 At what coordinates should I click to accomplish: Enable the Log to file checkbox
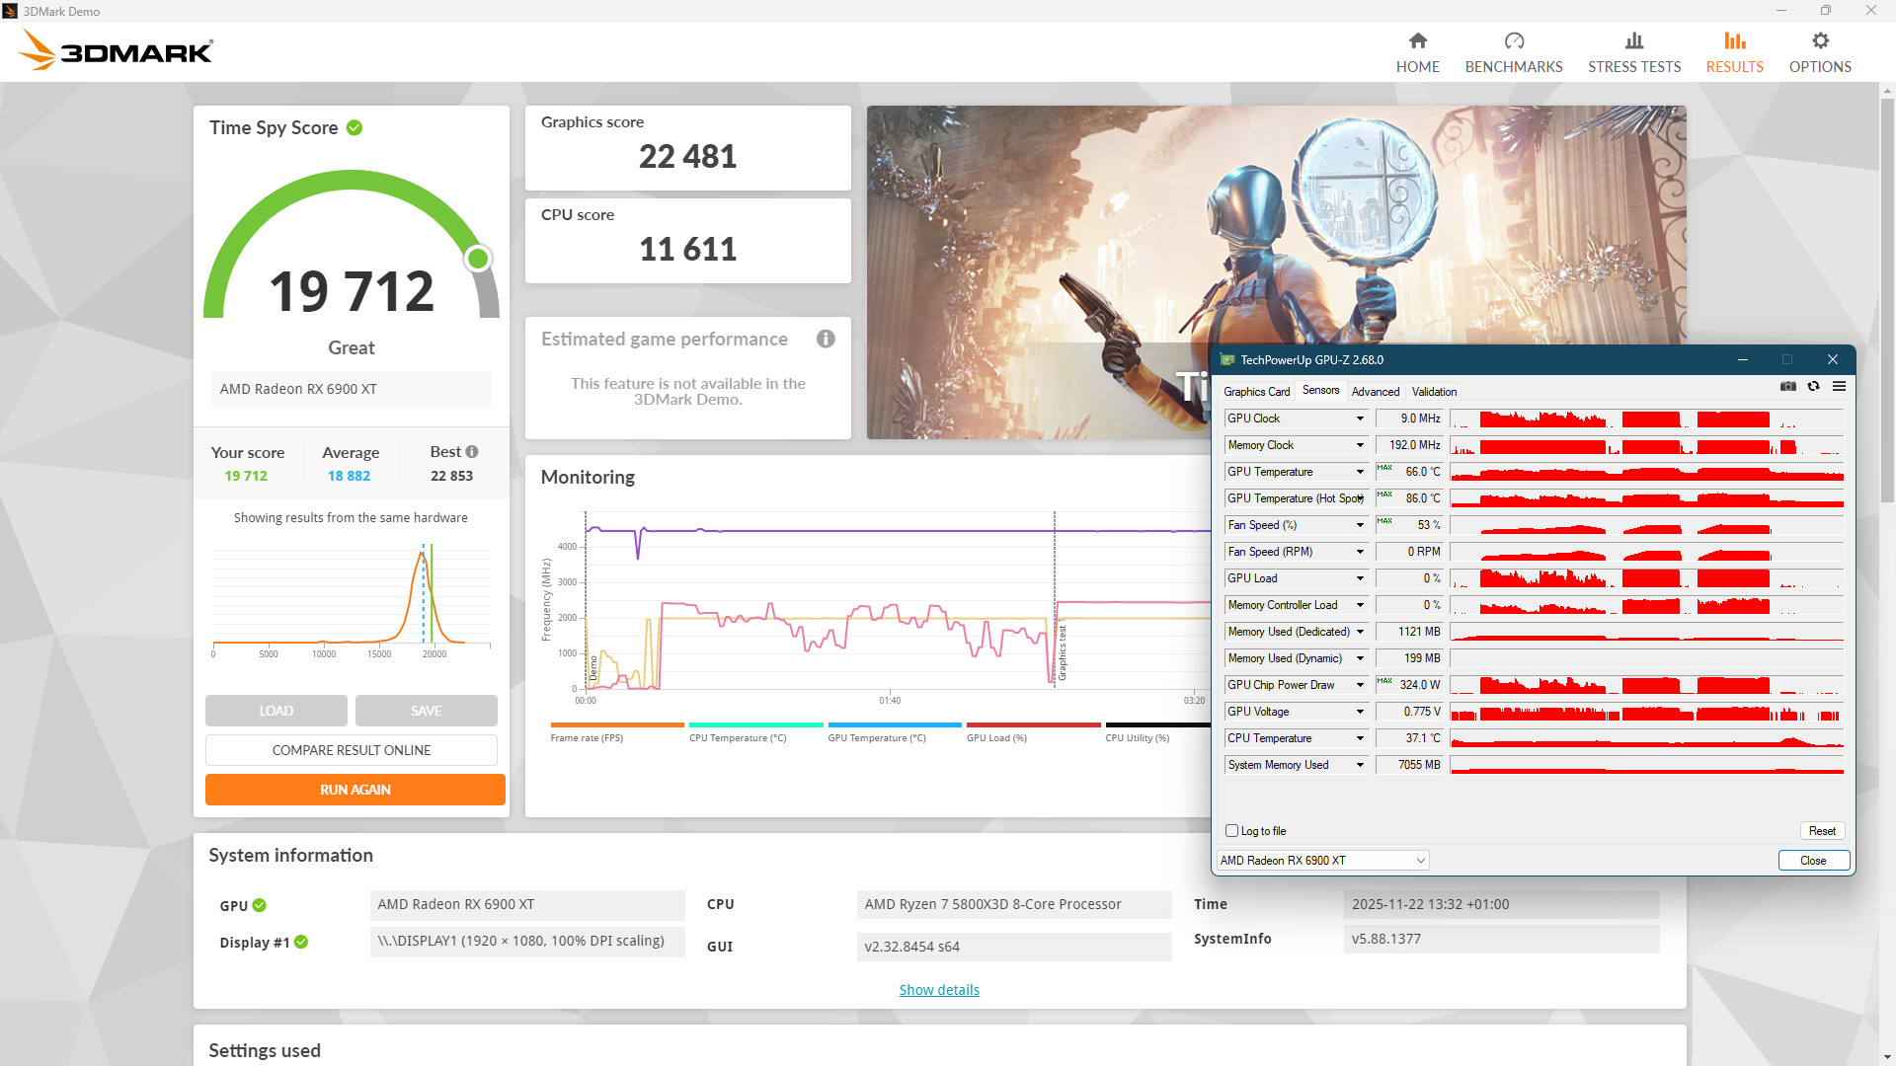coord(1231,831)
